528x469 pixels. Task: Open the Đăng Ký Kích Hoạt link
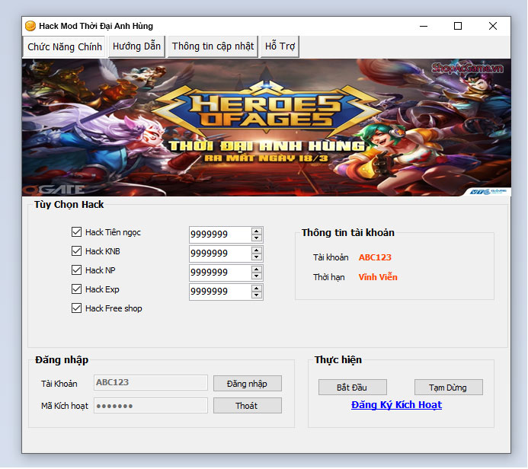click(396, 405)
